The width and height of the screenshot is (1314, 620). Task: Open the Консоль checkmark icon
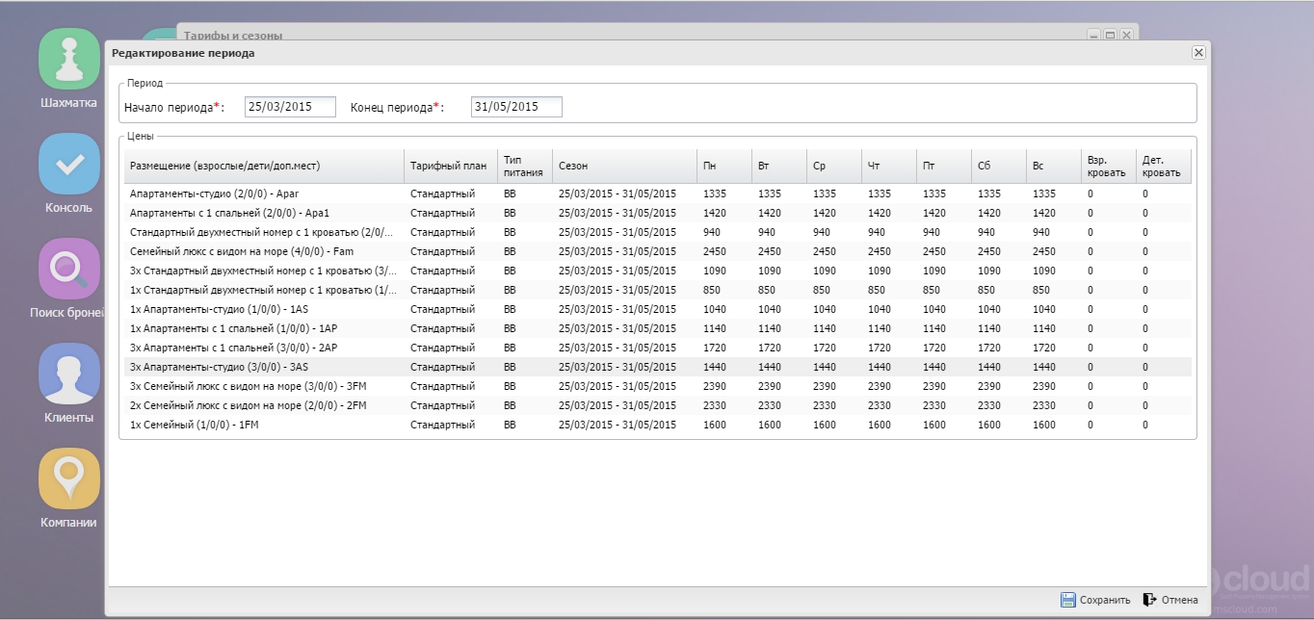(x=68, y=164)
